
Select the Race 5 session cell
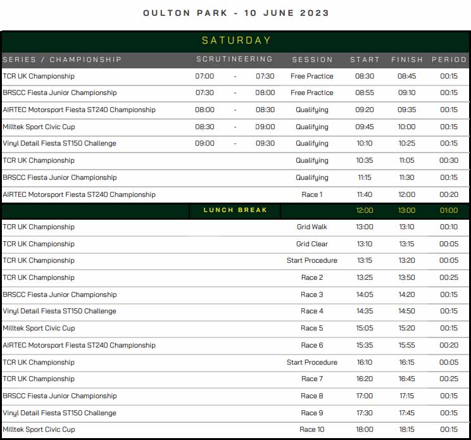tap(311, 328)
